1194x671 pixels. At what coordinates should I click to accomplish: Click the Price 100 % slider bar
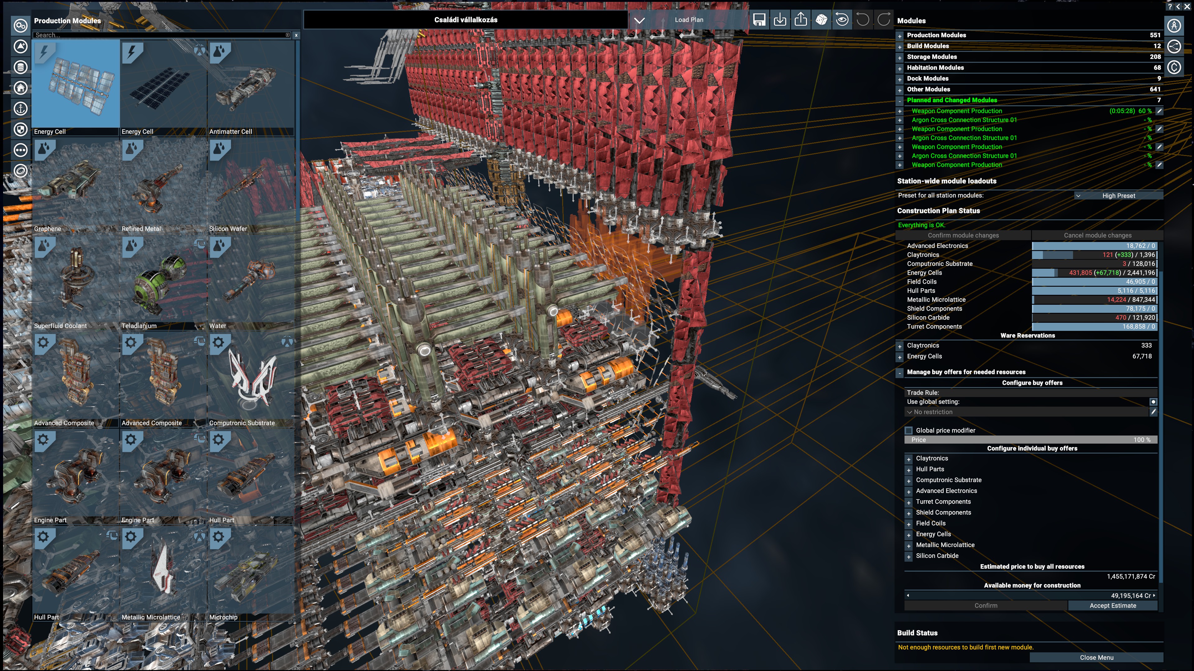[1031, 440]
